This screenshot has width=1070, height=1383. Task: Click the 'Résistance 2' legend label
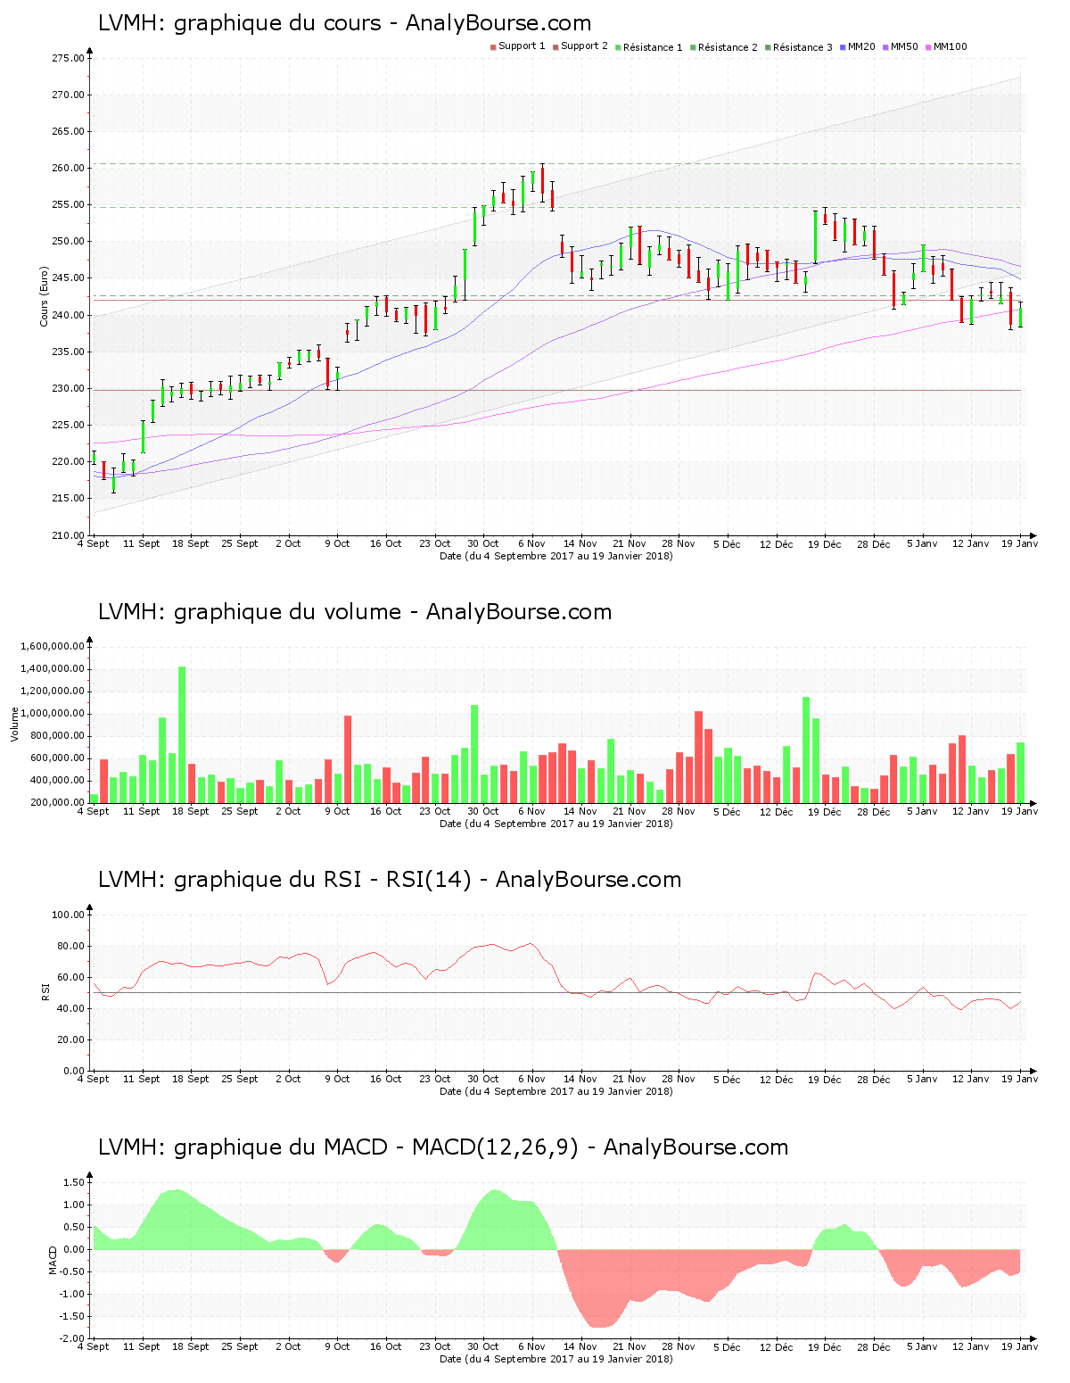click(728, 47)
